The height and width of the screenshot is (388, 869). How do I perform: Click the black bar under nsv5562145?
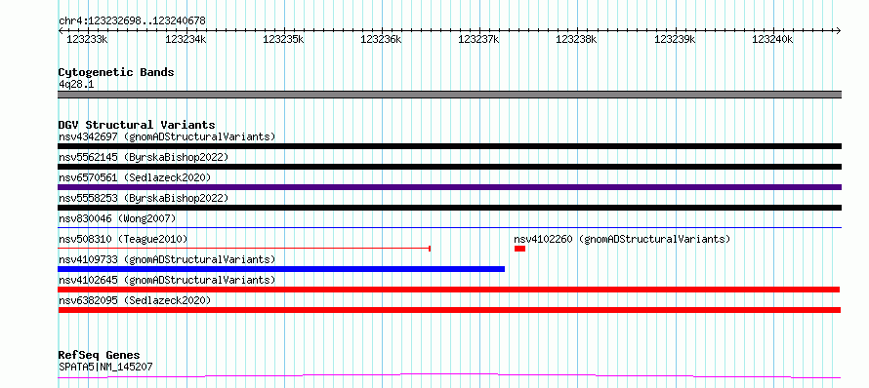click(x=449, y=167)
